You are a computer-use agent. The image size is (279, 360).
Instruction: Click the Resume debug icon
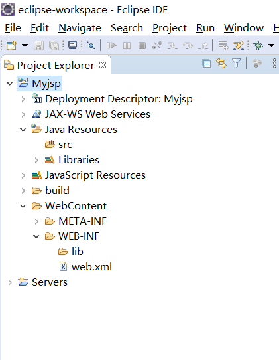coord(111,45)
